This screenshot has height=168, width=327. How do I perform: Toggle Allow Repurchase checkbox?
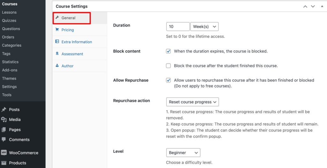tap(168, 80)
